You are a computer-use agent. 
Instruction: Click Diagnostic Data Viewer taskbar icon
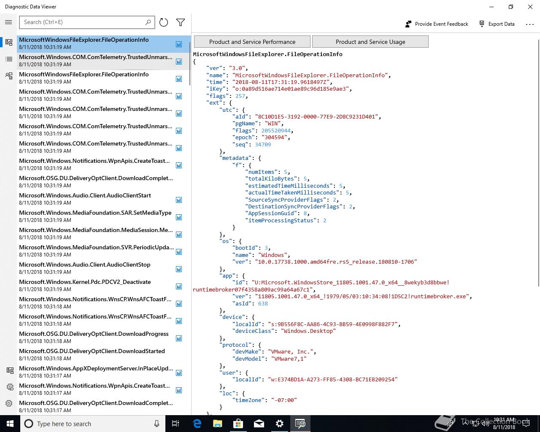(x=300, y=424)
